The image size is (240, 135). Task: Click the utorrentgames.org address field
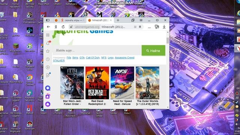(x=87, y=27)
